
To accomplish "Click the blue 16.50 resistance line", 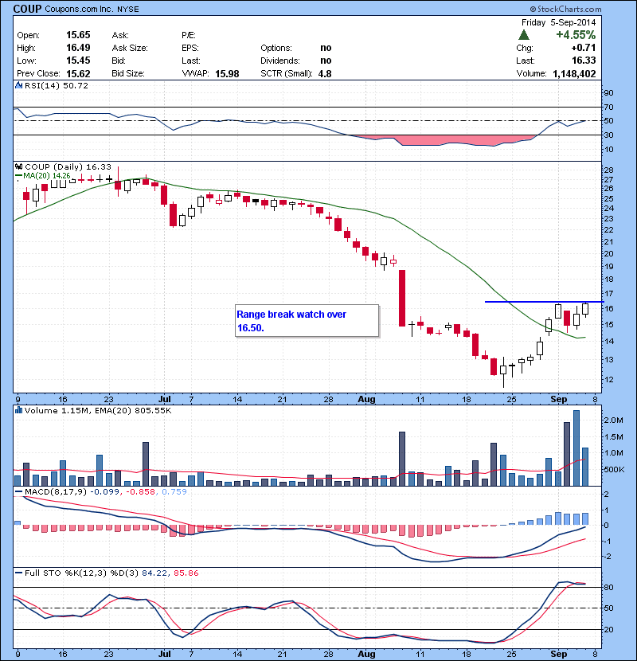I will [544, 302].
